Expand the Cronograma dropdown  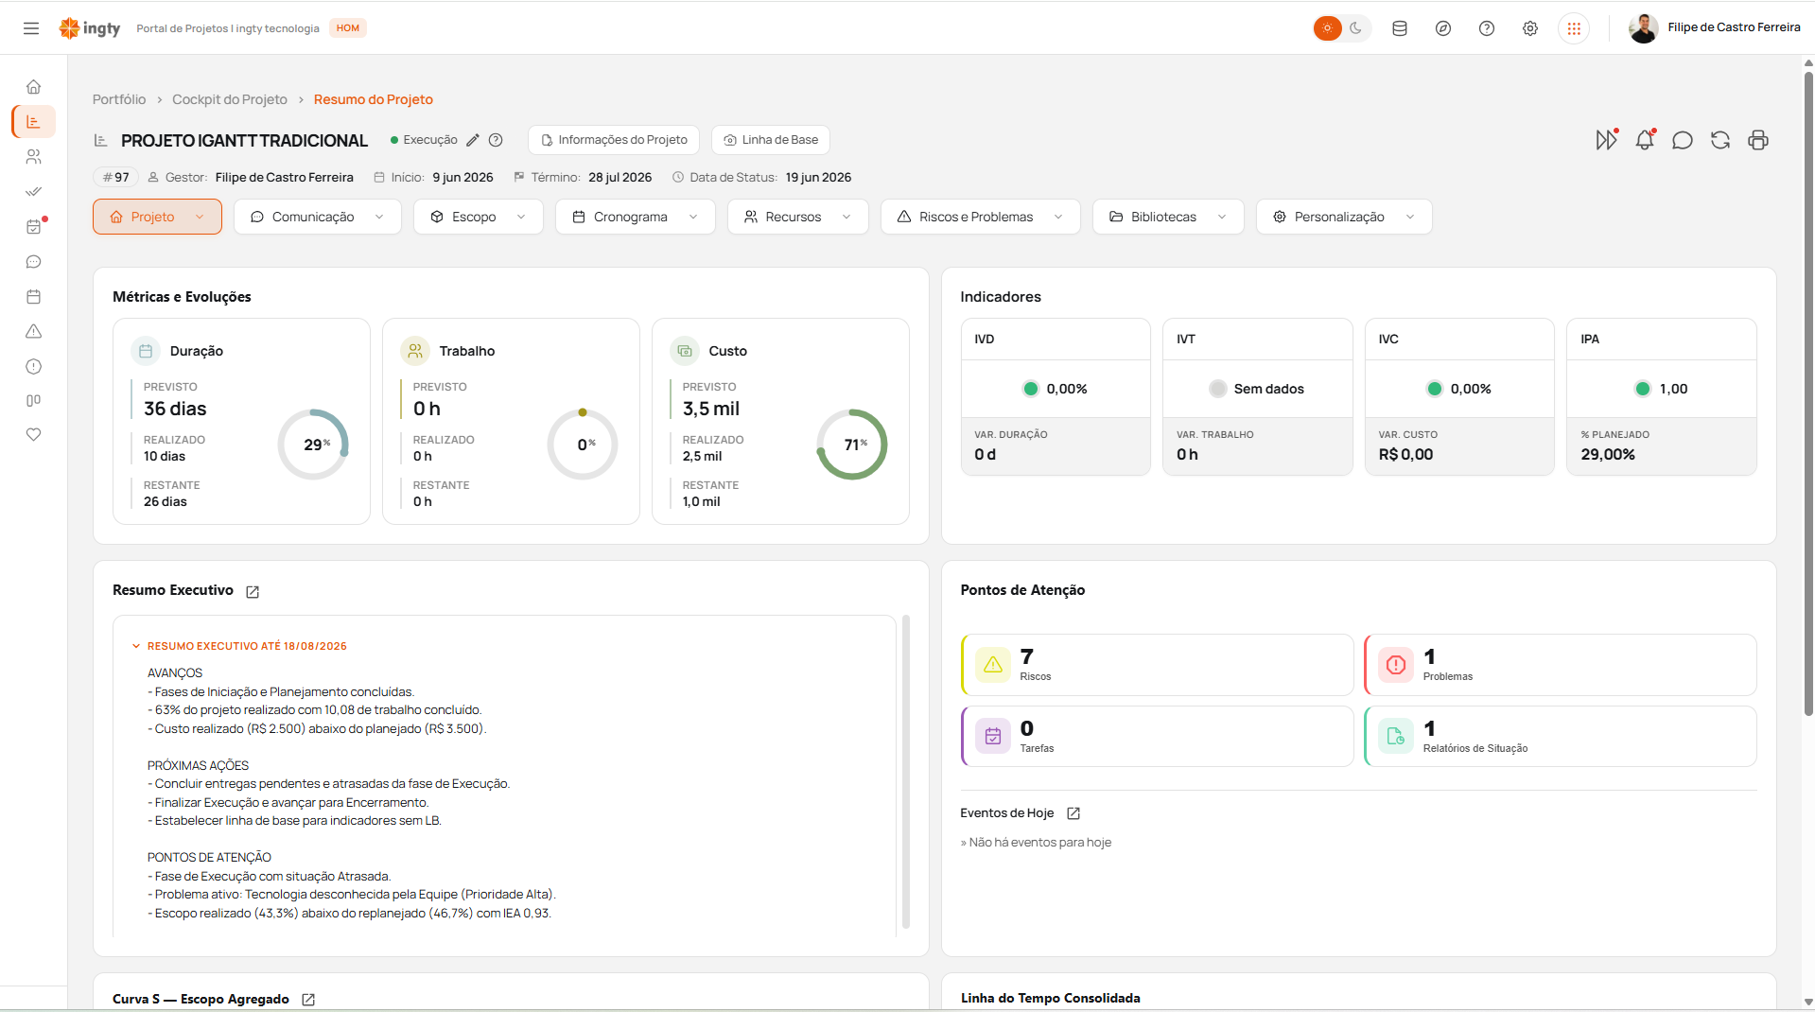636,217
